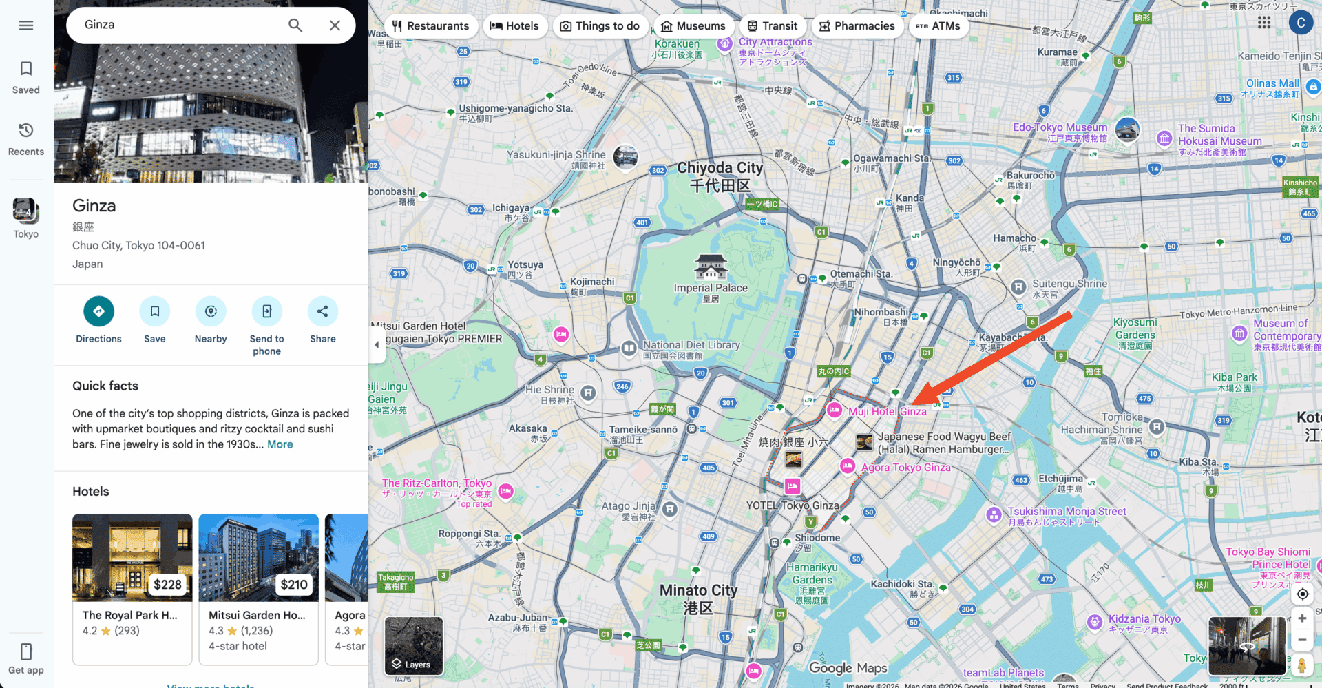
Task: Click the Nearby search icon
Action: point(211,311)
